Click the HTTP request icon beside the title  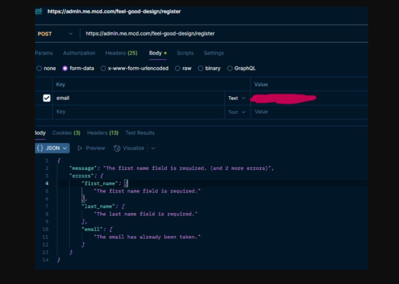(39, 12)
